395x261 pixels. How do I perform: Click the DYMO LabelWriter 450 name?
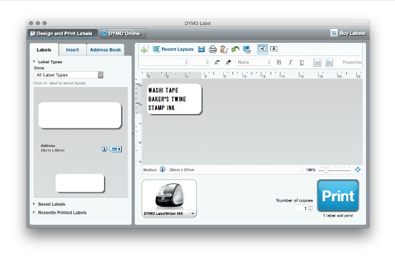163,214
